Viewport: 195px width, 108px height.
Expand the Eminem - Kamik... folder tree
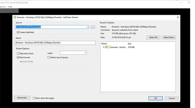point(103,47)
